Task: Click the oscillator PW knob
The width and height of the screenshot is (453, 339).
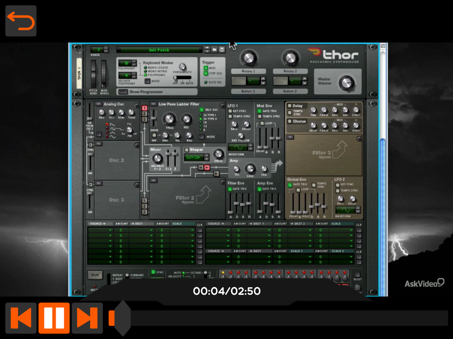Action: coord(130,130)
